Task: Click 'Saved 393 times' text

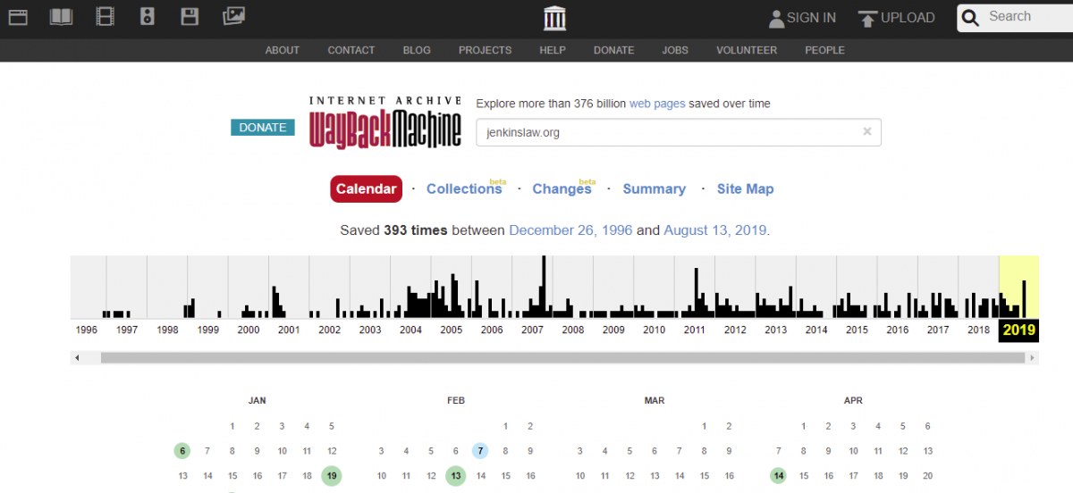Action: [x=393, y=230]
